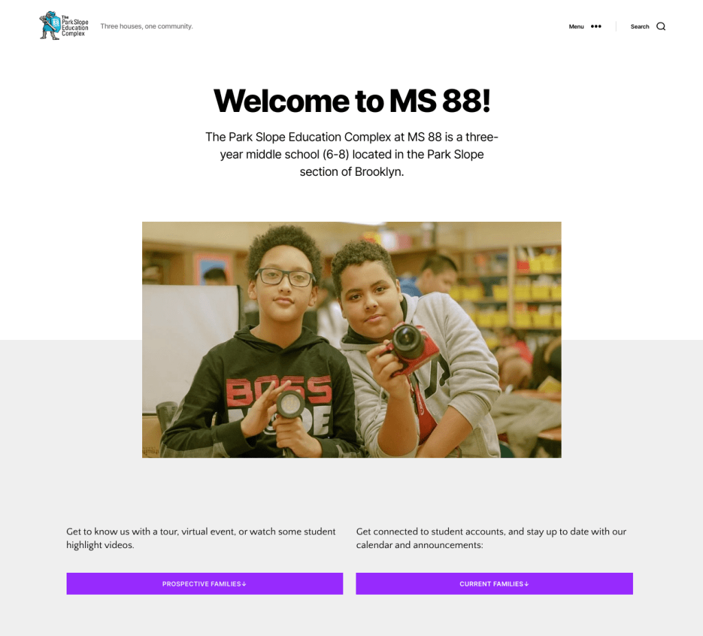Click the intro paragraph about MS 88
703x636 pixels.
tap(352, 155)
